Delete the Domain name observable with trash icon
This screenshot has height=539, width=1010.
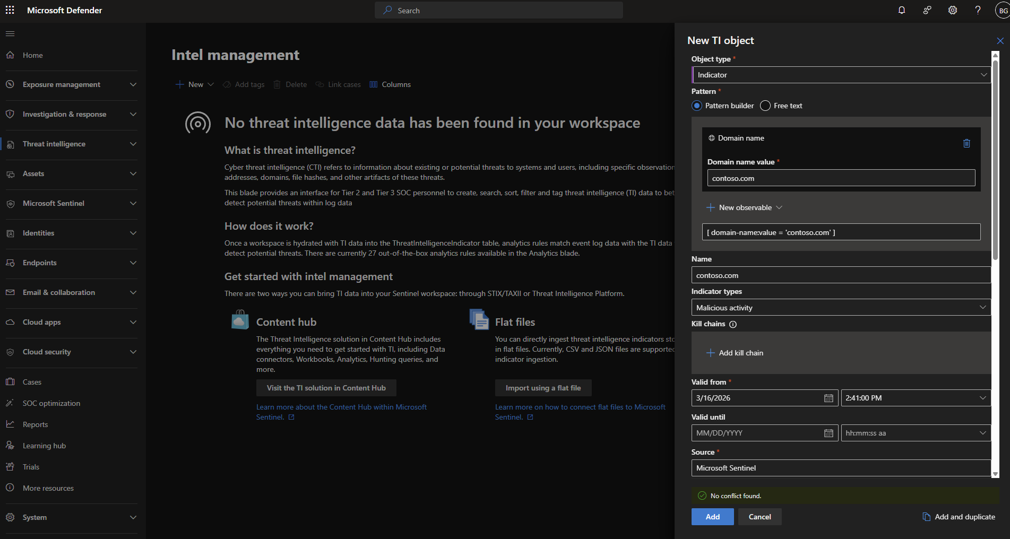click(x=966, y=143)
